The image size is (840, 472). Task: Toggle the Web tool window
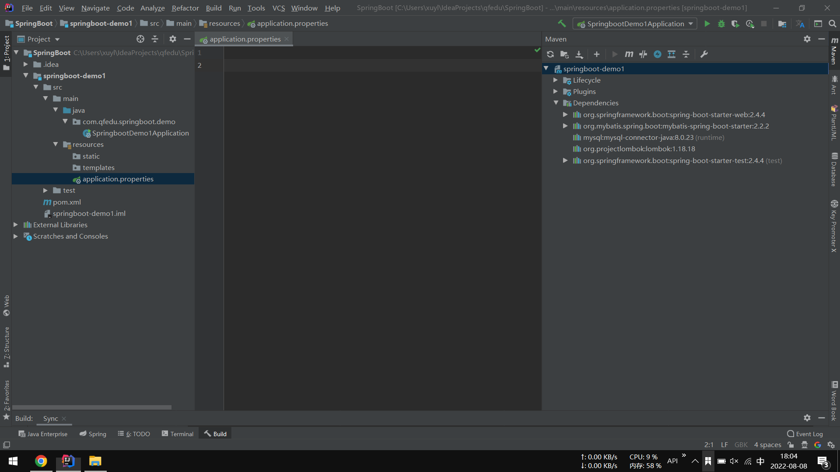[x=7, y=305]
